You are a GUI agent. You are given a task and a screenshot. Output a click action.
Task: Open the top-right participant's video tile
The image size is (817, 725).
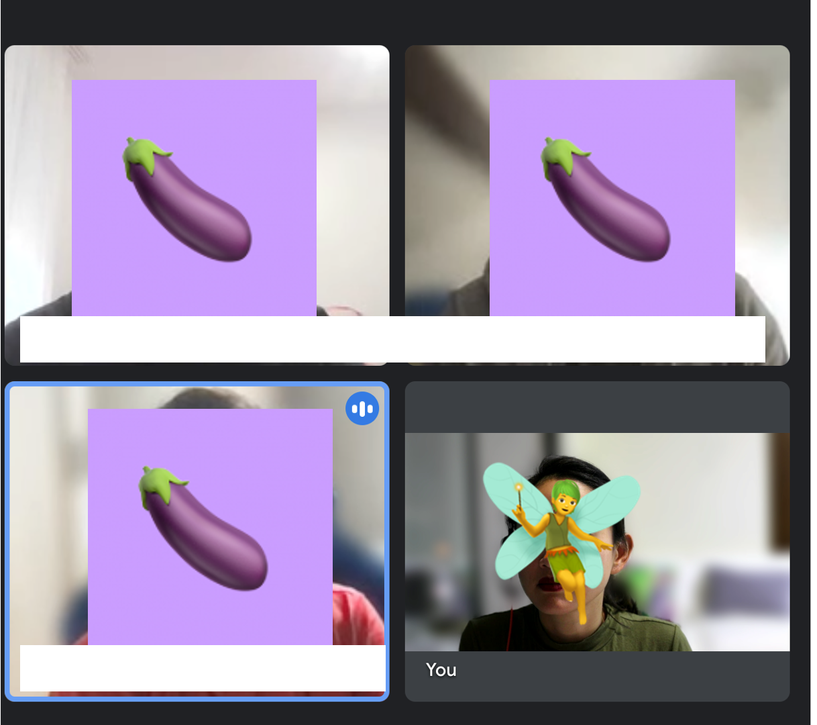coord(597,205)
